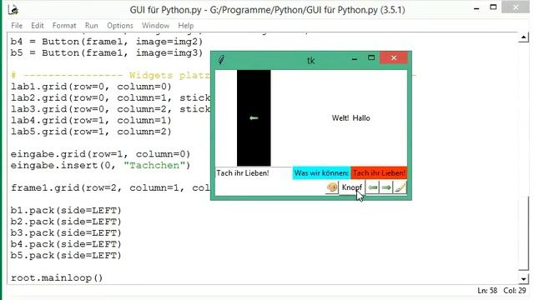Open the Run menu
This screenshot has height=300, width=534.
(x=91, y=26)
